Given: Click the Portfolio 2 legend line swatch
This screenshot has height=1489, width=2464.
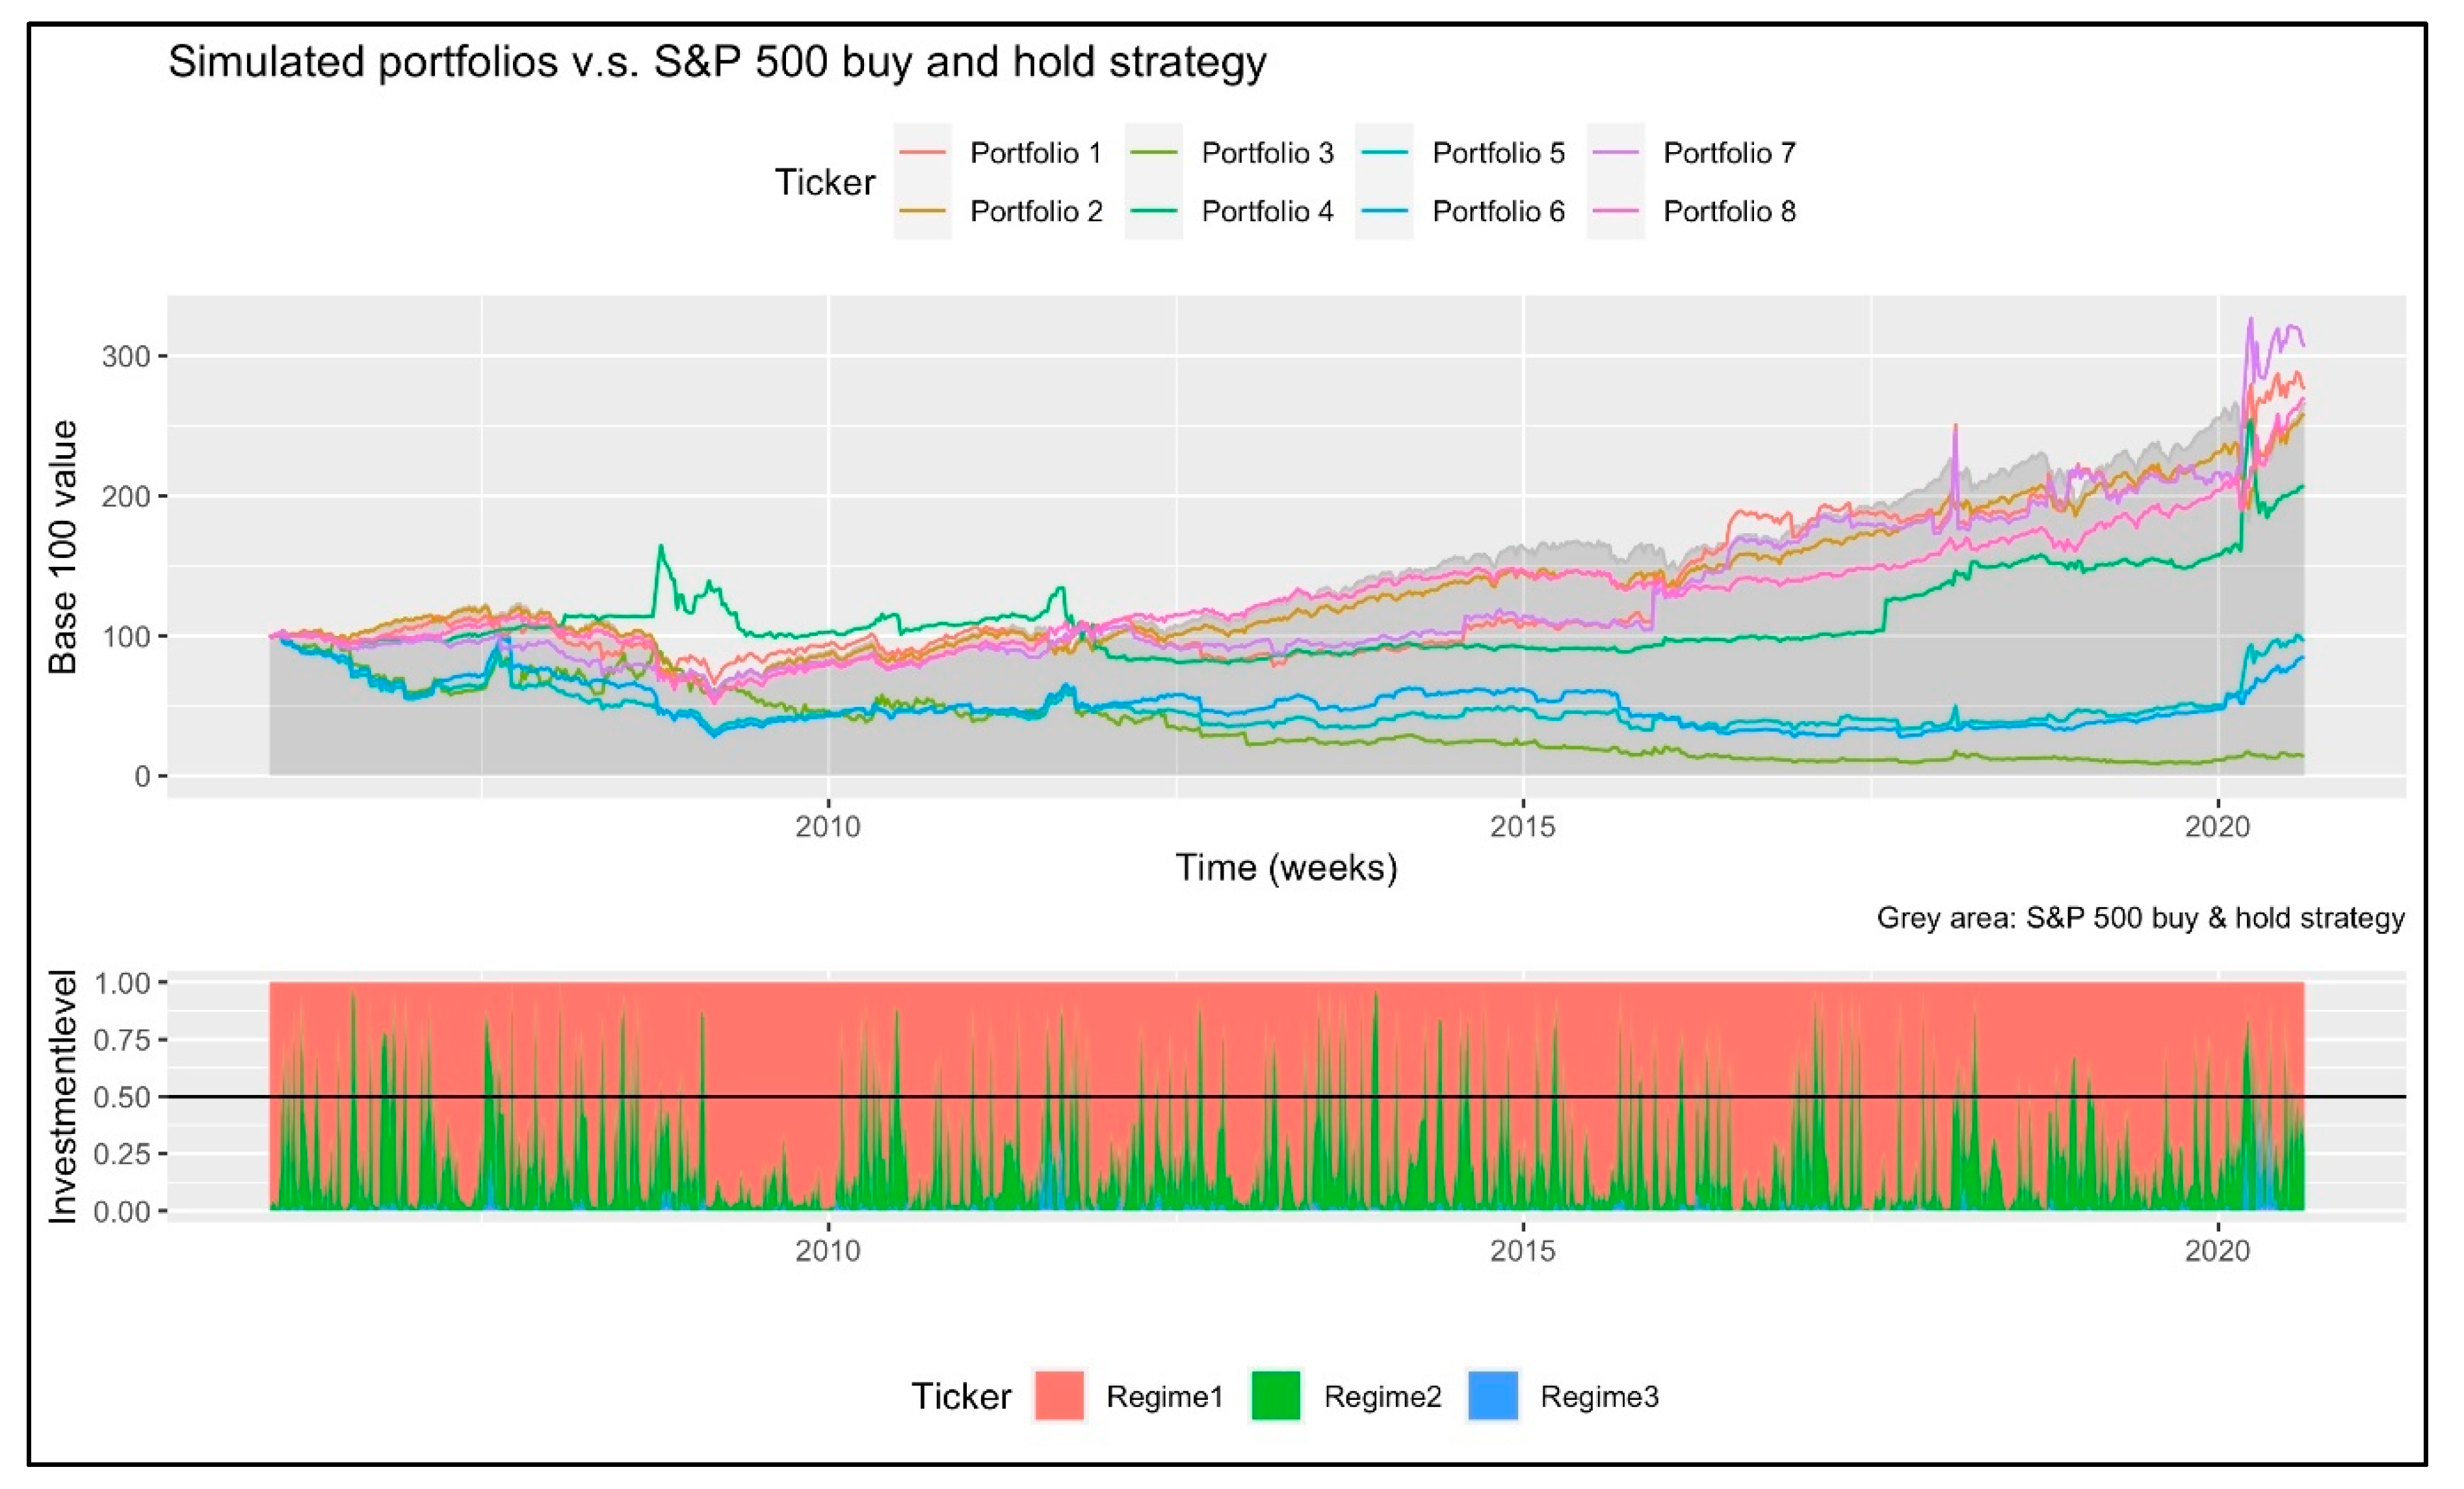Looking at the screenshot, I should pyautogui.click(x=922, y=211).
